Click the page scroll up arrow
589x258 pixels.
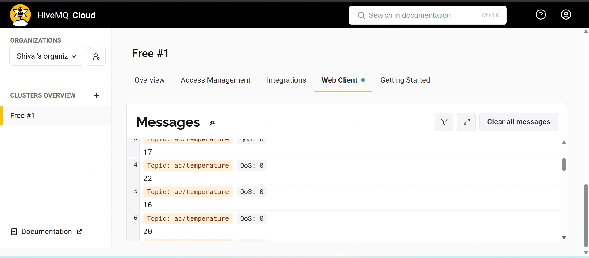586,32
